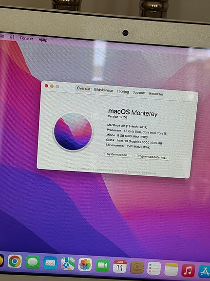Open the Notes app icon
The height and width of the screenshot is (281, 210).
click(171, 269)
